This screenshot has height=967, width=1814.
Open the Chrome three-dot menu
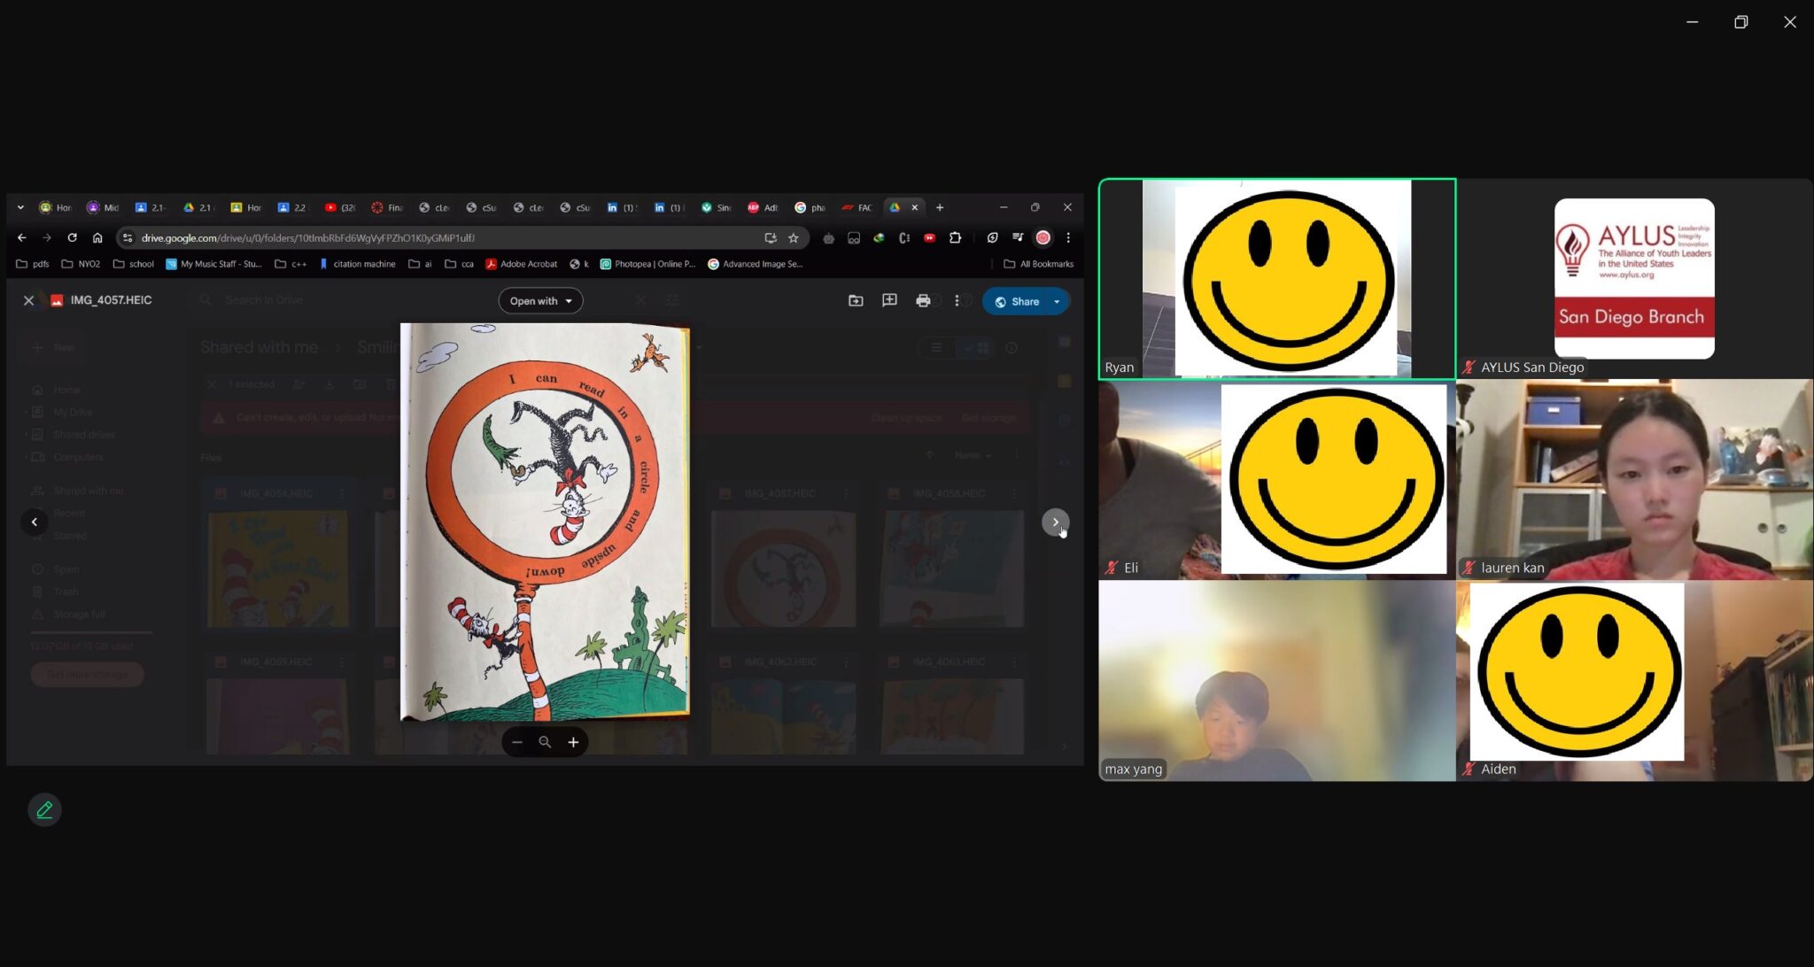click(x=1068, y=237)
